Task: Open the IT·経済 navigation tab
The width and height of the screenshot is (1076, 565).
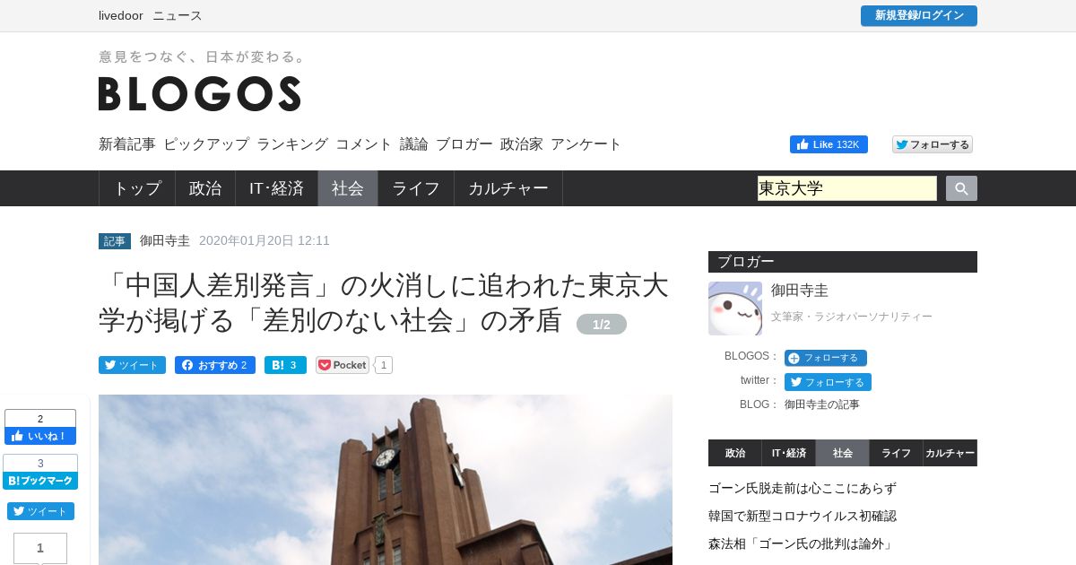Action: [x=276, y=188]
